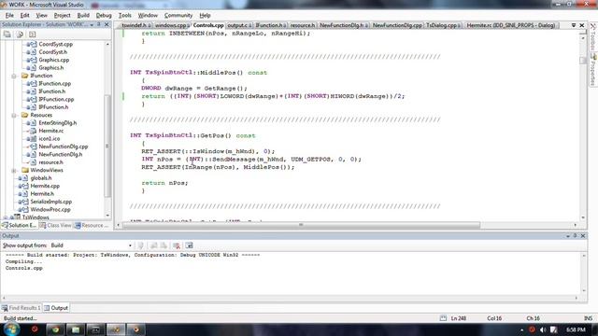Click the Action Center flag tray icon

click(x=553, y=329)
